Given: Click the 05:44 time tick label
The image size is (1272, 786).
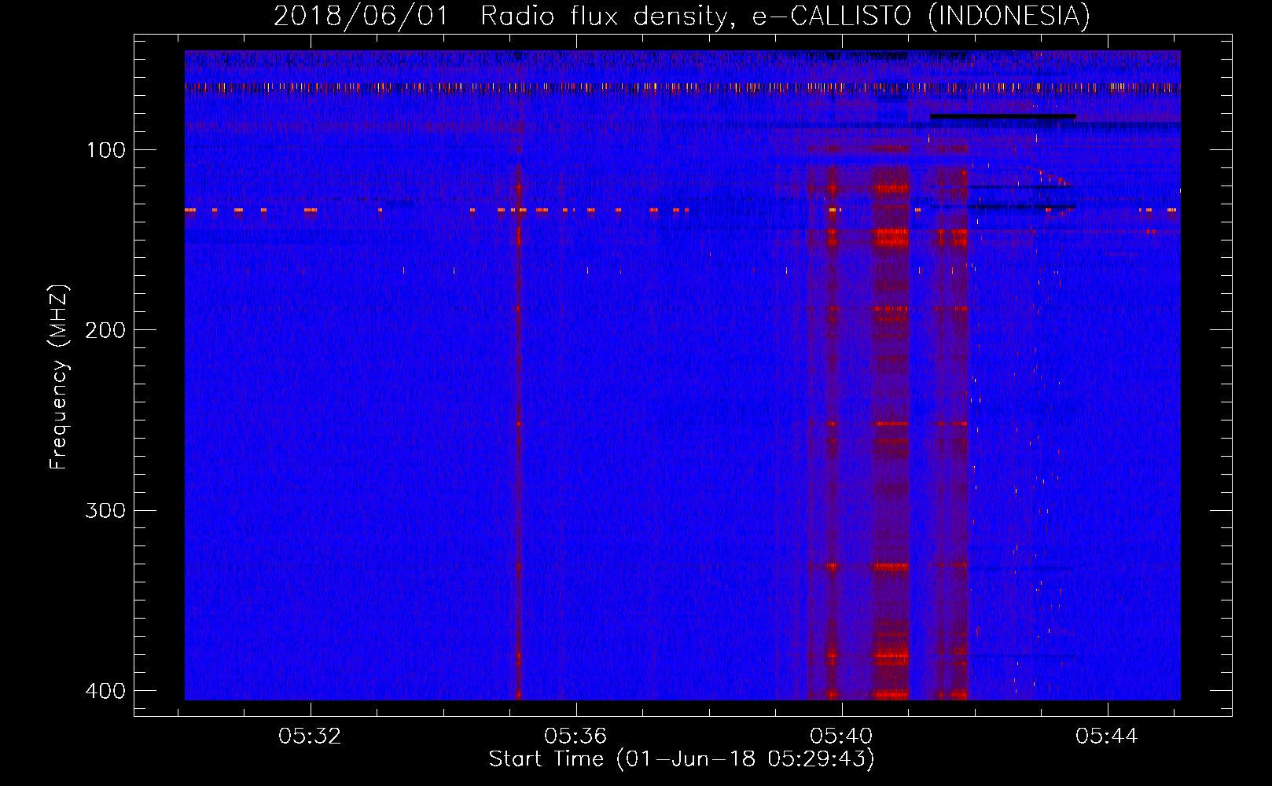Looking at the screenshot, I should pos(1107,736).
